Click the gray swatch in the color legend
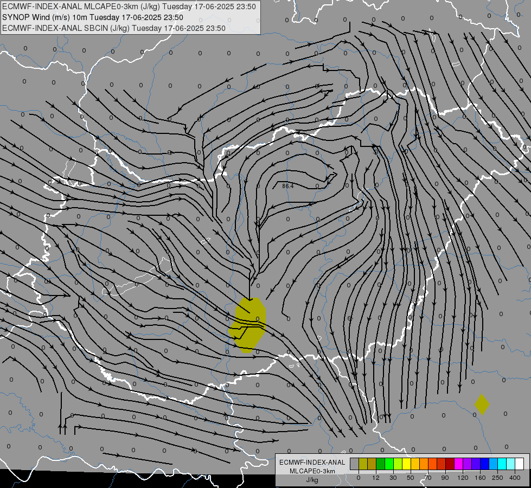 tap(355, 464)
